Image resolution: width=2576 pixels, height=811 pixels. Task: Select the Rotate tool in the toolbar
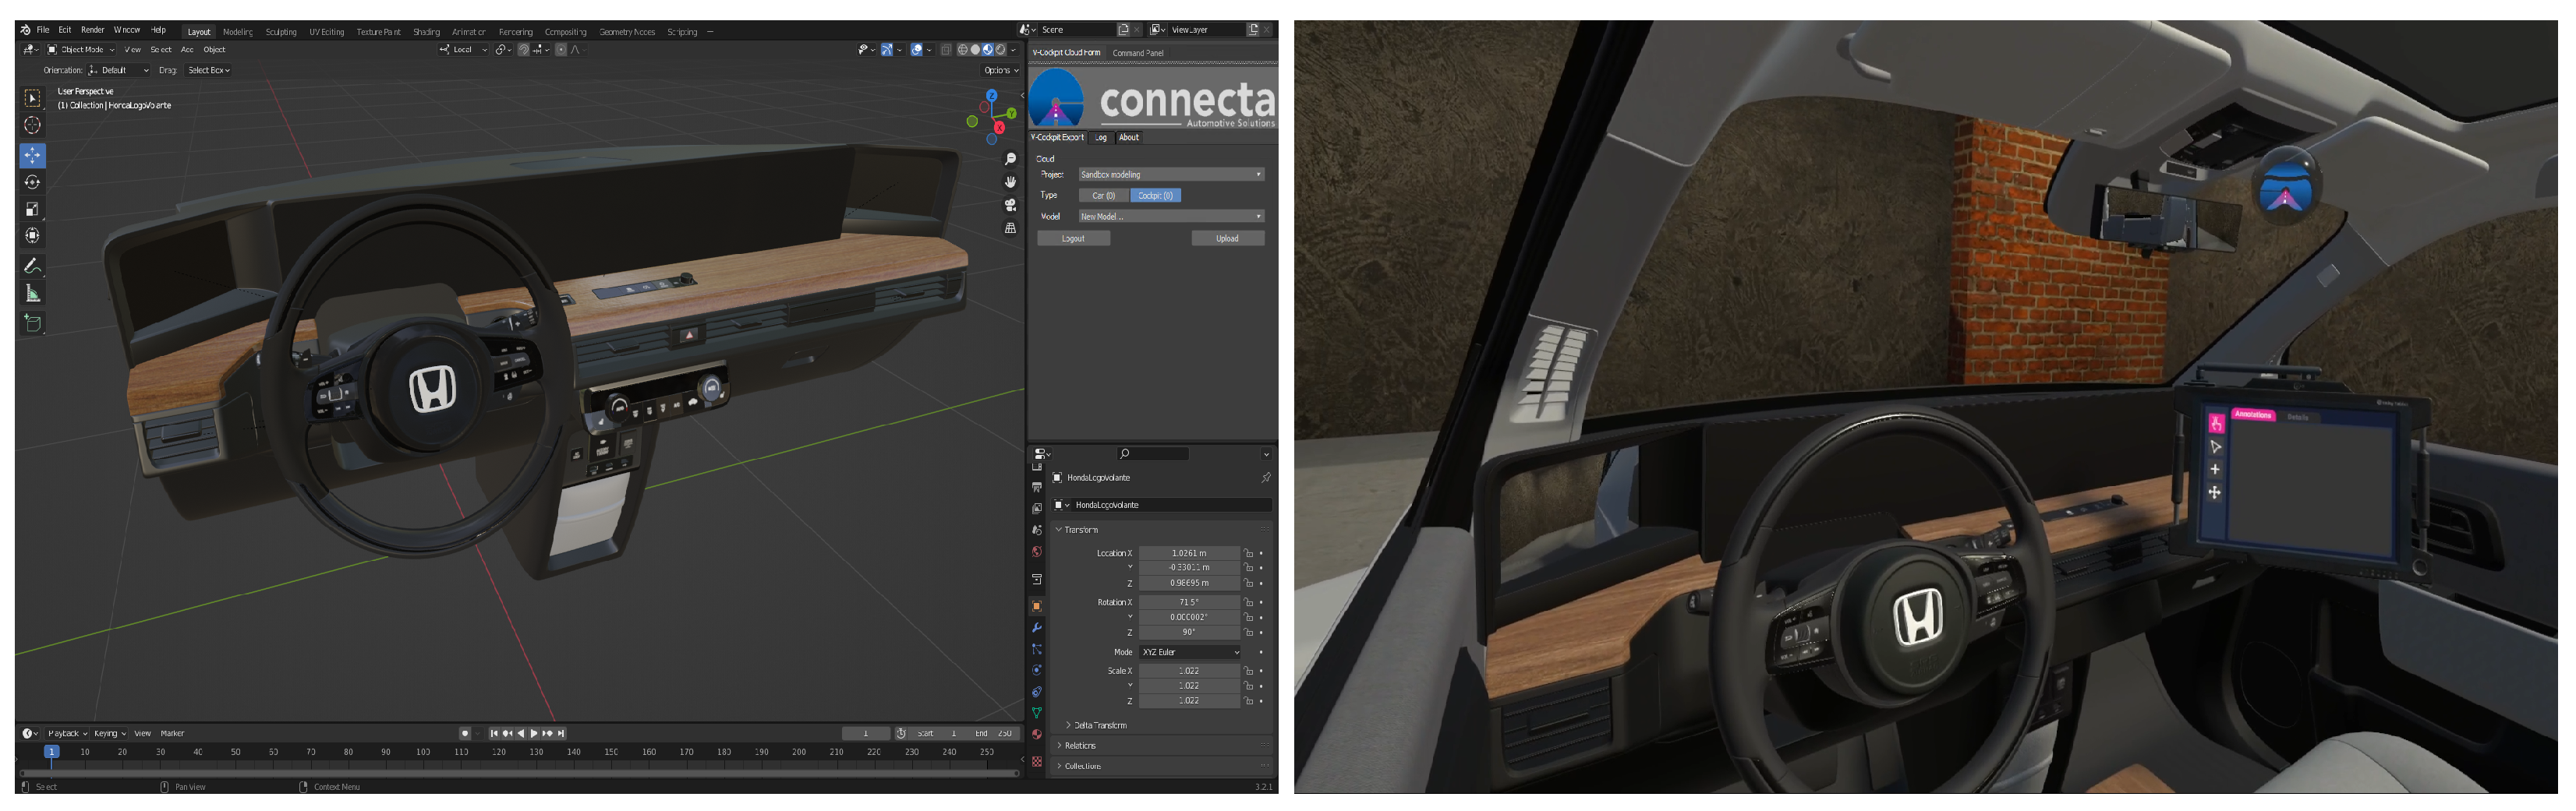point(32,182)
